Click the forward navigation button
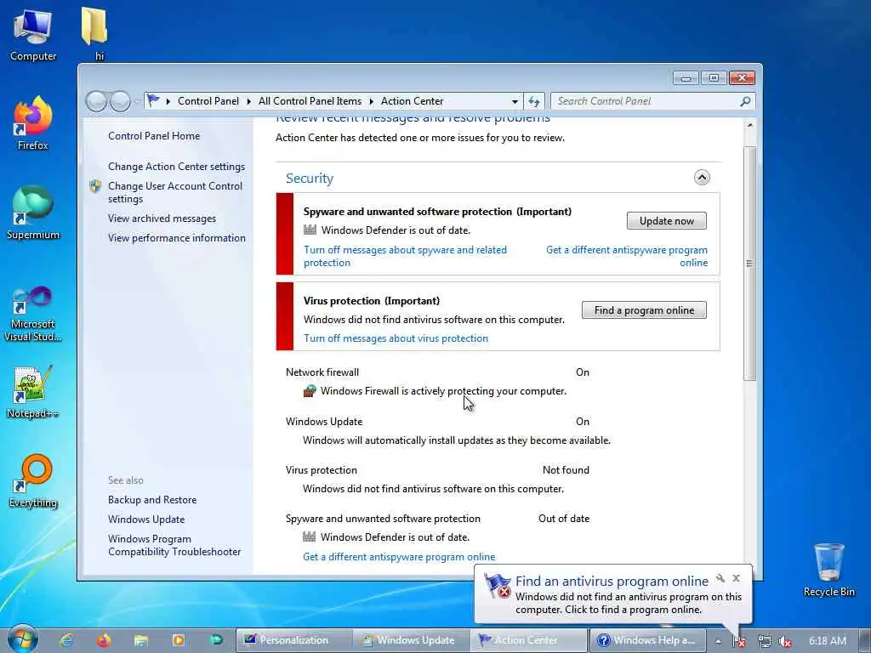 120,101
